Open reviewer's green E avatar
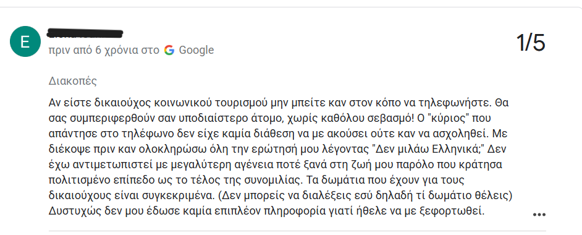The image size is (582, 235). pyautogui.click(x=25, y=41)
